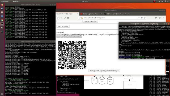Click the padlock connection warning icon

(82, 18)
